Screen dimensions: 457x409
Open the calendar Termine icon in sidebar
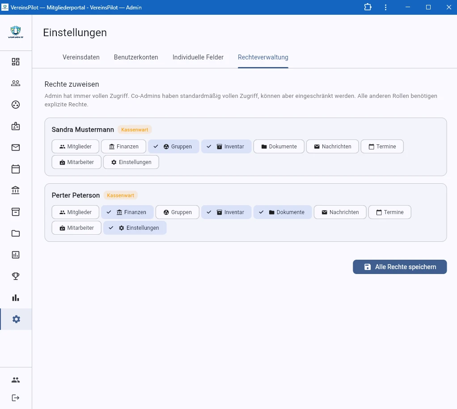(x=16, y=169)
